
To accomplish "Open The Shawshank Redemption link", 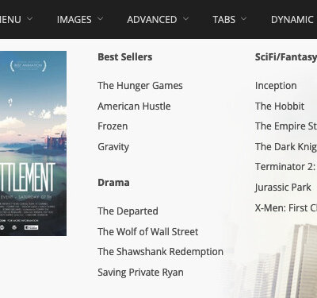I will click(160, 252).
